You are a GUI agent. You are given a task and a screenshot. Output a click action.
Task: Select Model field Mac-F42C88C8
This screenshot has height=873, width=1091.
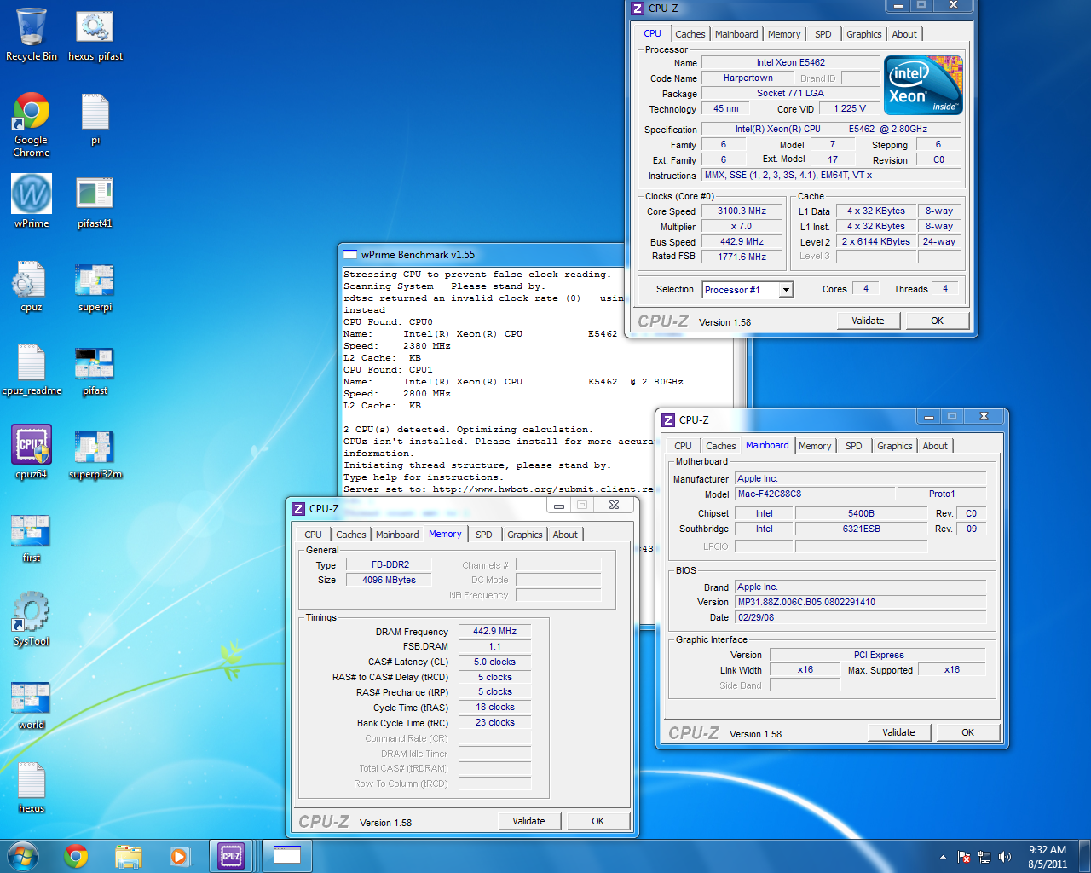click(x=816, y=494)
